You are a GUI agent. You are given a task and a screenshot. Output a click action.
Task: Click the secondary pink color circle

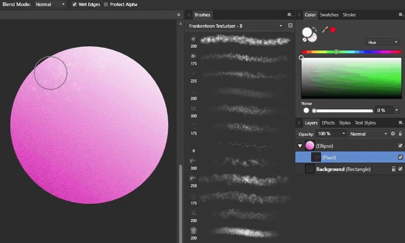(x=313, y=38)
